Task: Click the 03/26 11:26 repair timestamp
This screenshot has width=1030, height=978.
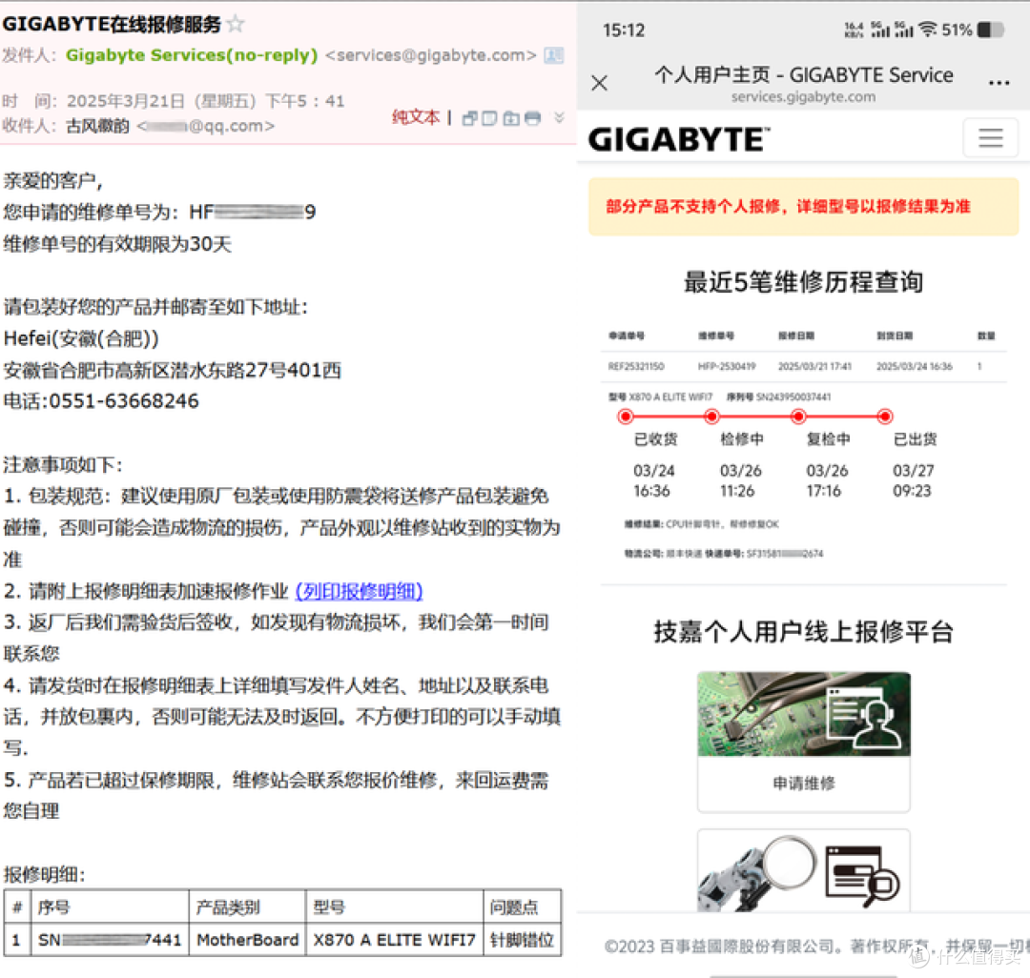Action: 740,480
